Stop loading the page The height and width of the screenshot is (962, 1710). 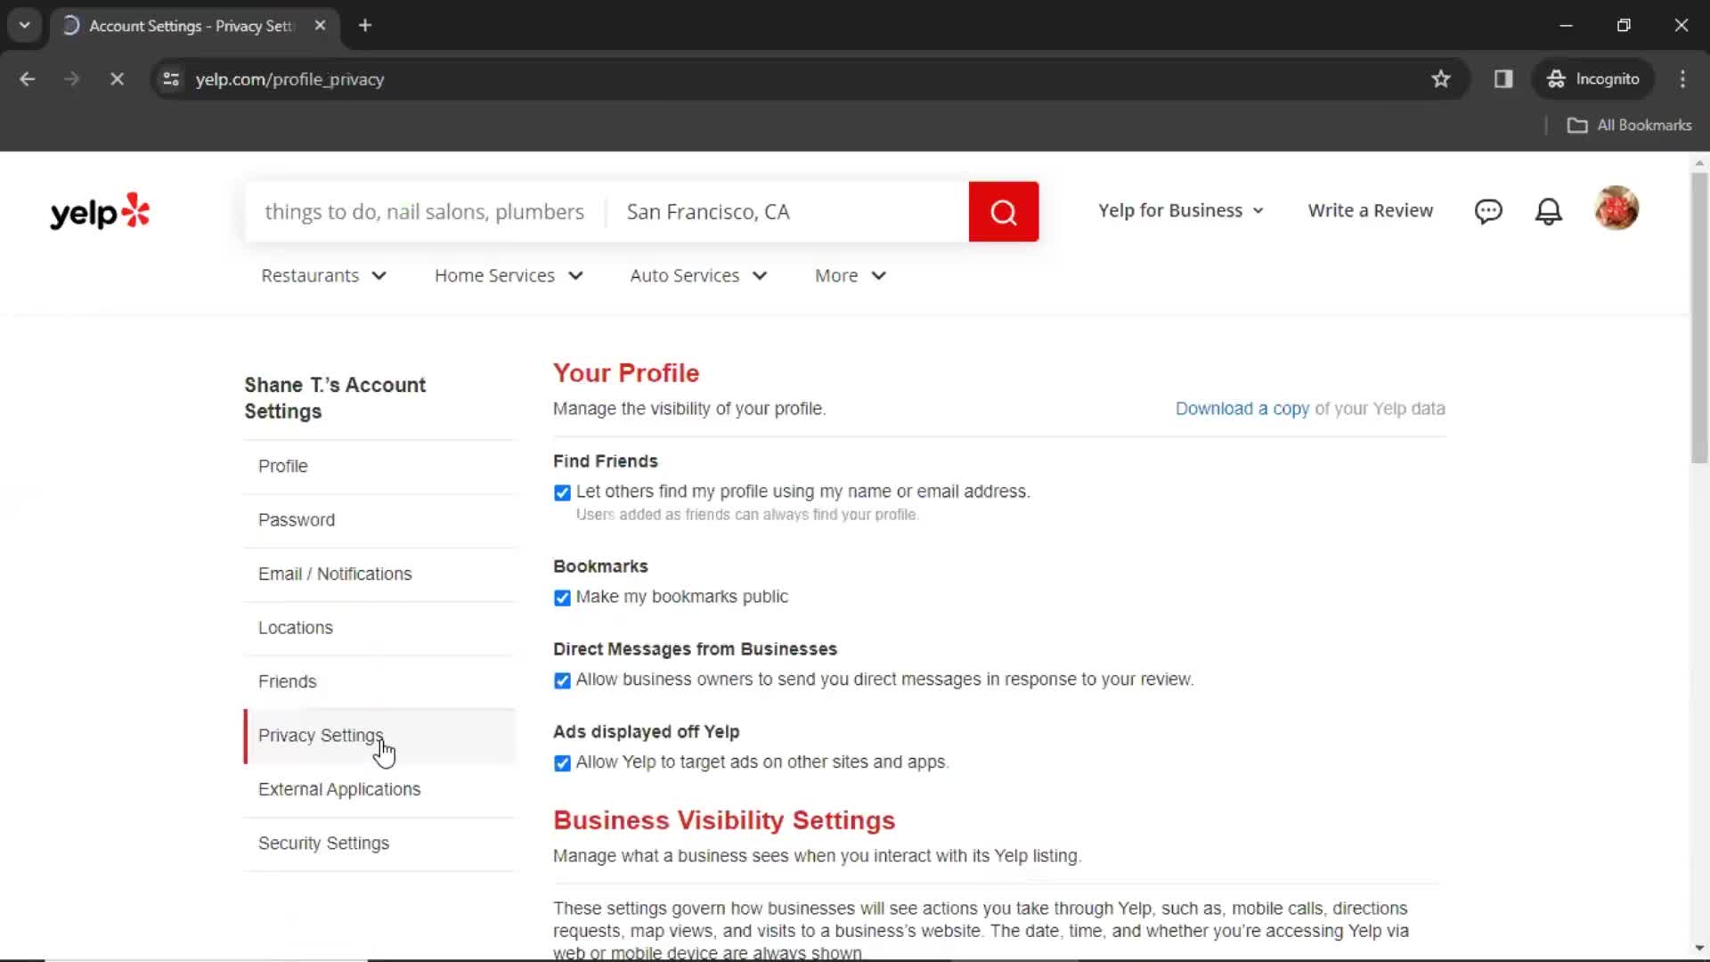point(117,79)
